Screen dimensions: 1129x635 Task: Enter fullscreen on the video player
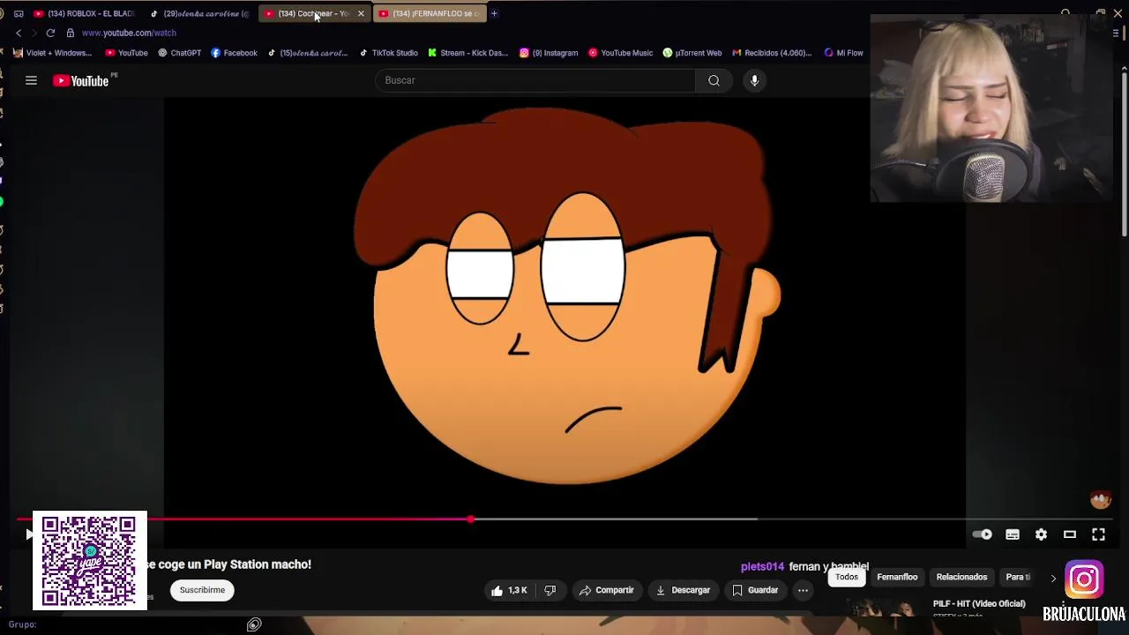coord(1098,534)
